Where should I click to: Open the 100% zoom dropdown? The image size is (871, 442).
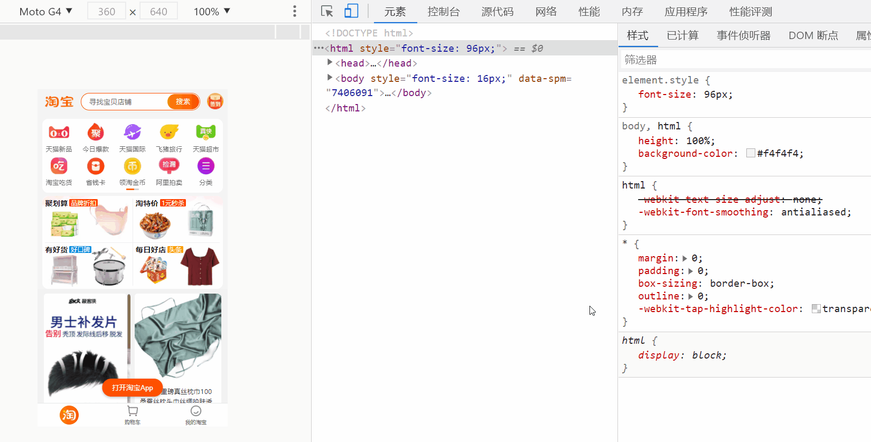tap(212, 11)
